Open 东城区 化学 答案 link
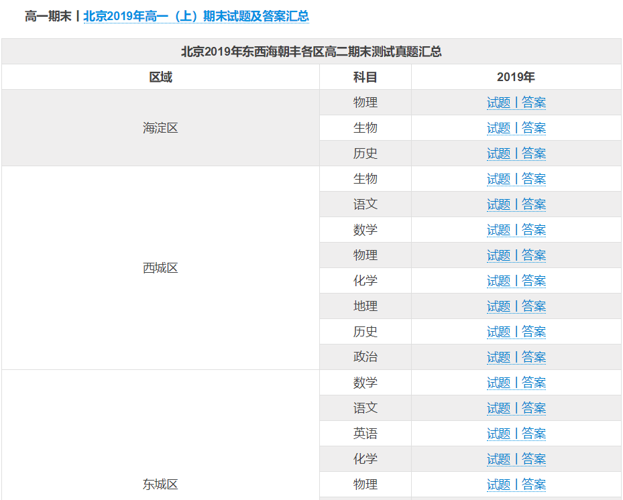The image size is (623, 500). (x=533, y=458)
